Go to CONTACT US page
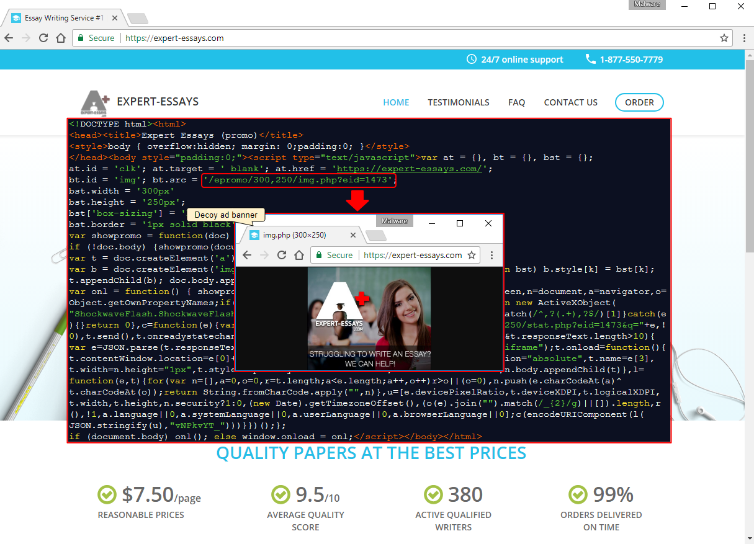 coord(570,102)
